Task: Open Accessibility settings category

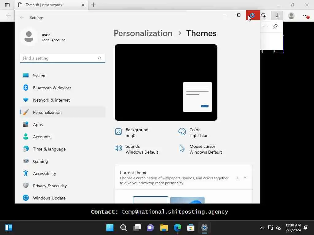Action: 63,173
